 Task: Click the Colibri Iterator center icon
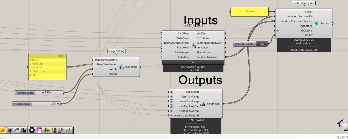(x=193, y=46)
